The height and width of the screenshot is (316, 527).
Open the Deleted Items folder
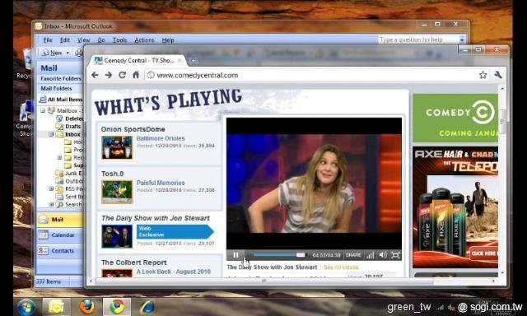point(69,118)
